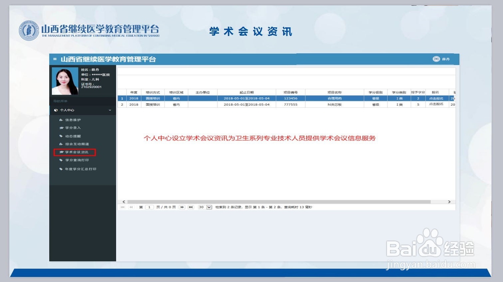Click the icon beside 信息维护
Viewport: 503px width, 282px height.
pos(61,120)
